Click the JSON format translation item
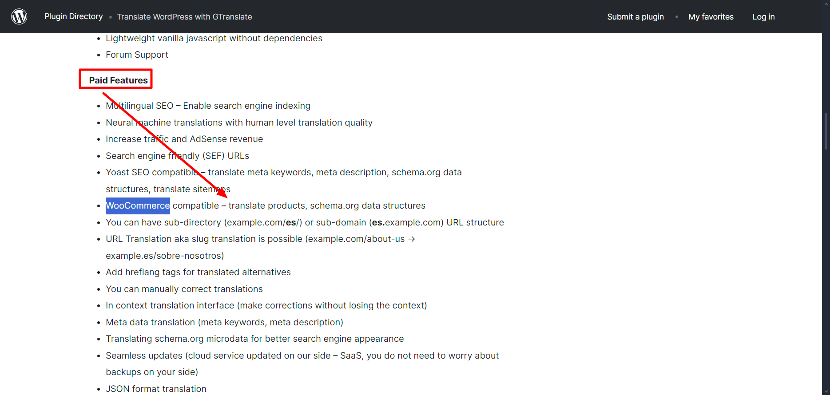 tap(156, 389)
